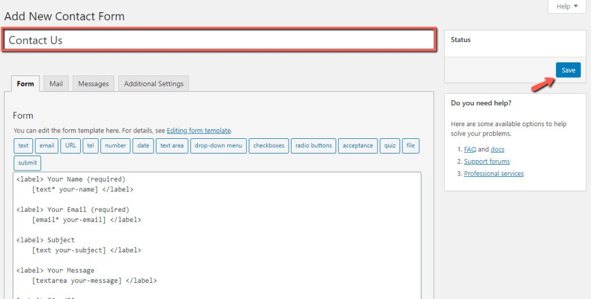Click the Your Email (required) label line
The width and height of the screenshot is (591, 299).
(73, 210)
